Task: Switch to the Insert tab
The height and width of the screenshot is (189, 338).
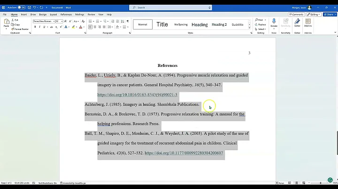Action: [24, 15]
